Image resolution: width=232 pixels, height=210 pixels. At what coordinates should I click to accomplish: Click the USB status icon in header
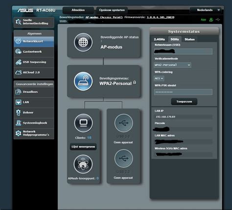(218, 20)
